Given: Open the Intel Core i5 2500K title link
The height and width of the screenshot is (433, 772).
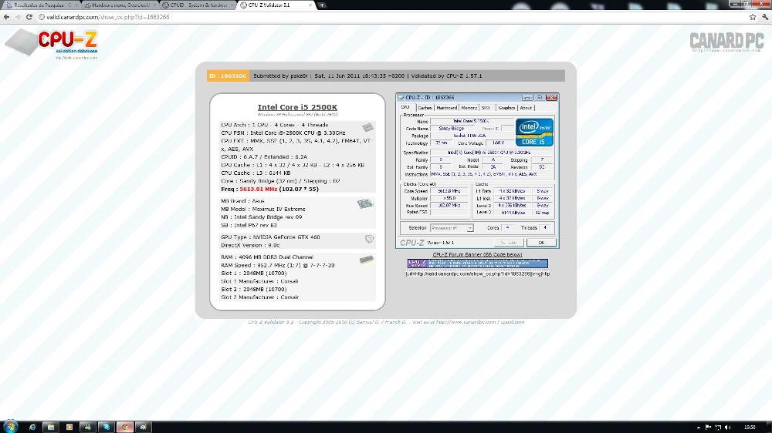Looking at the screenshot, I should (x=297, y=107).
